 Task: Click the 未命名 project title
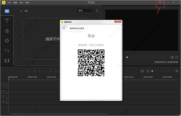click(x=91, y=2)
